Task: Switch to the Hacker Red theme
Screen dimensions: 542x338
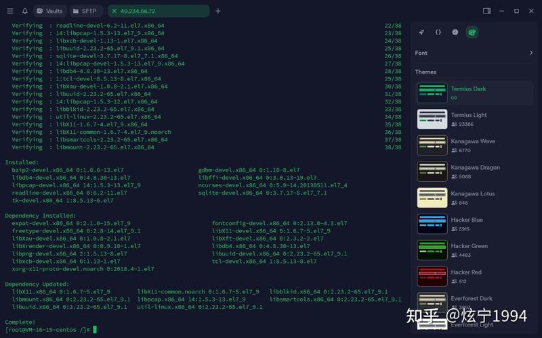Action: 475,276
